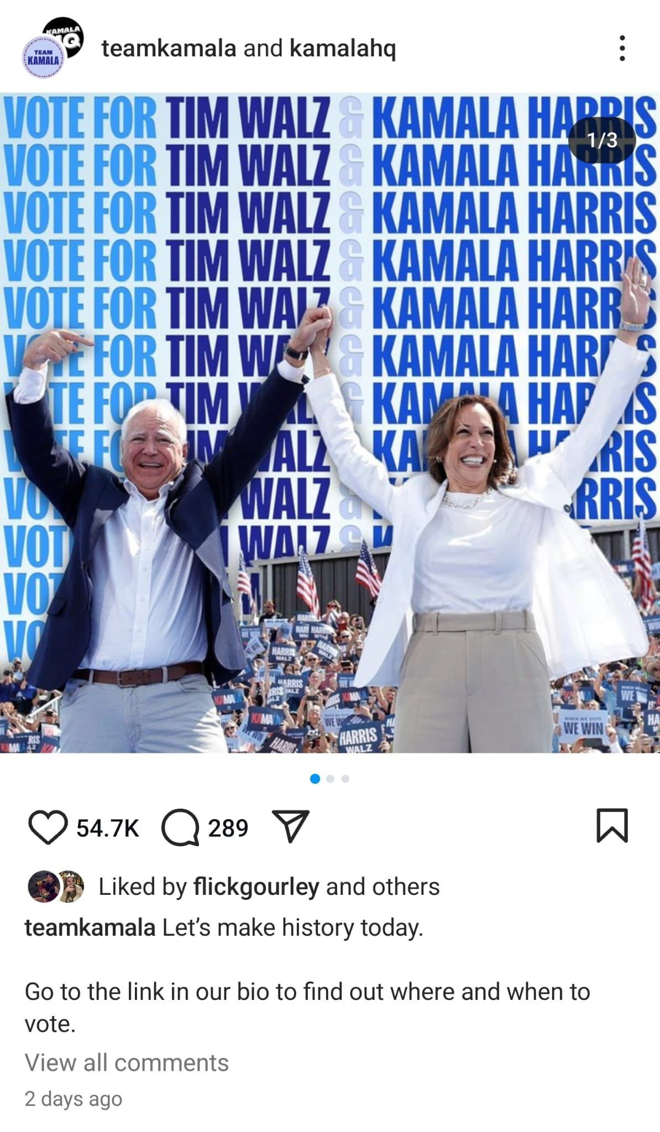The width and height of the screenshot is (660, 1132).
Task: Tap the liker avatars beside Liked by
Action: pos(56,887)
